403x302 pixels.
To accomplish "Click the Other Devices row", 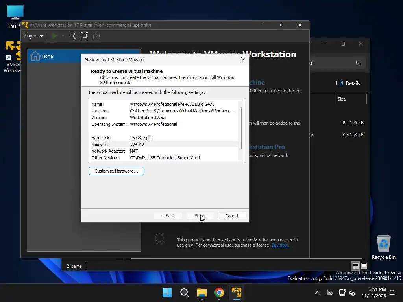I will tap(163, 158).
